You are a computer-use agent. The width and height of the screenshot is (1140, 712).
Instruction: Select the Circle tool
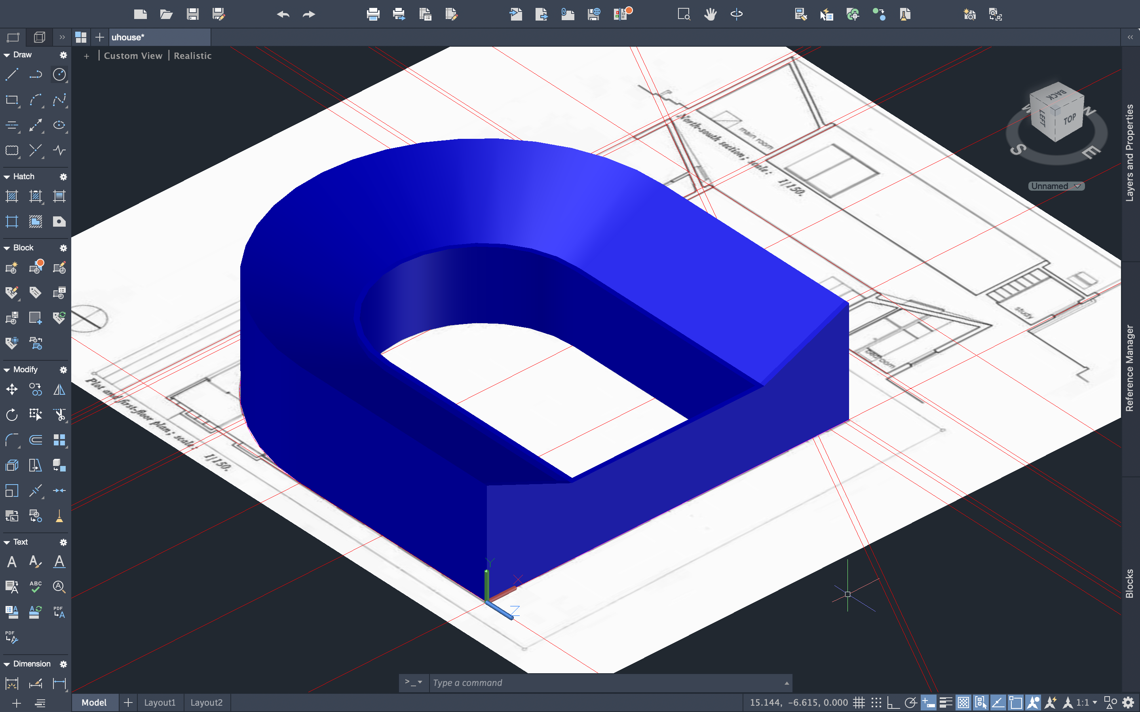point(59,74)
